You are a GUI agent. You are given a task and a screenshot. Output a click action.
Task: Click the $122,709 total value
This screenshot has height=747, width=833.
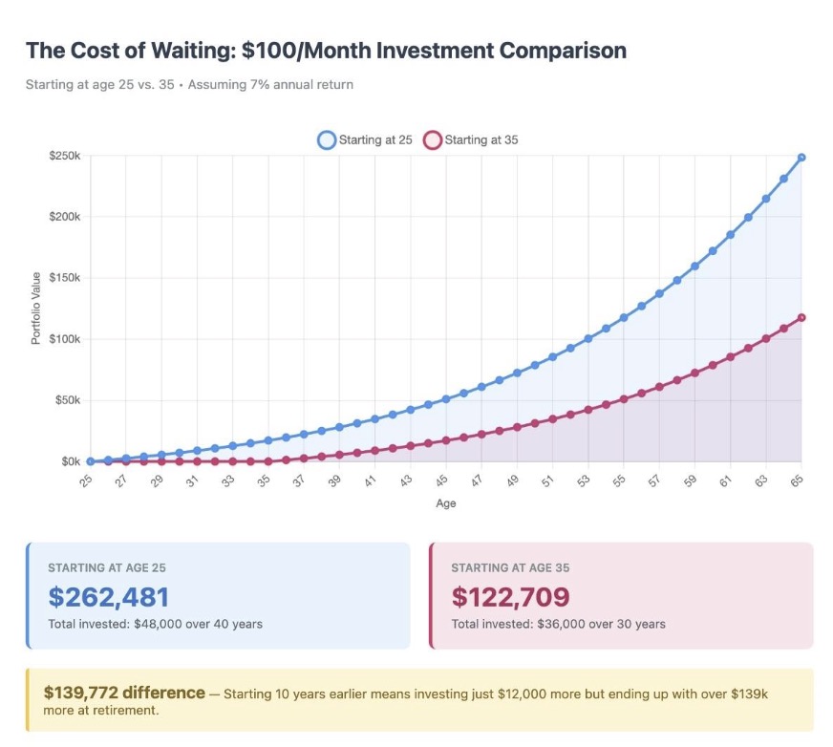coord(510,597)
